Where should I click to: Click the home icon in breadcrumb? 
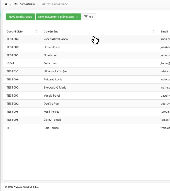tap(6, 4)
